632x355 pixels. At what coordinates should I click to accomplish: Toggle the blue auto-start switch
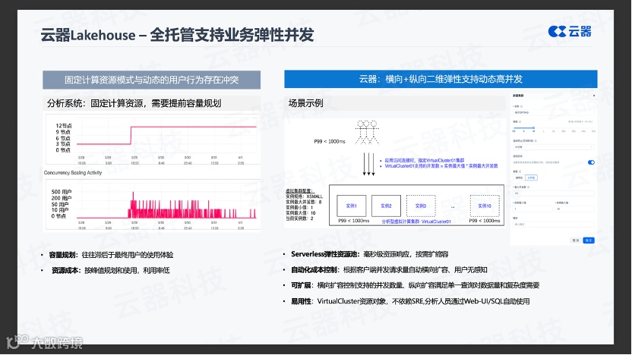591,162
